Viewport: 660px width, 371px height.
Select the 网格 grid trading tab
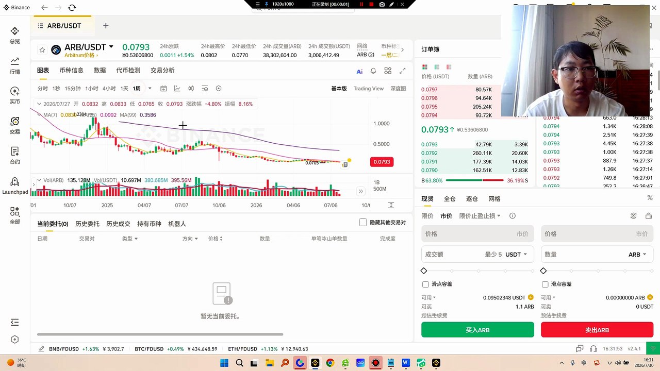coord(494,198)
